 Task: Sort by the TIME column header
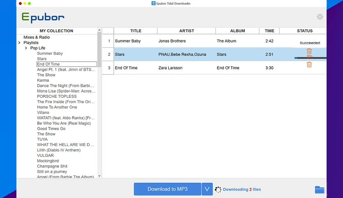point(269,31)
